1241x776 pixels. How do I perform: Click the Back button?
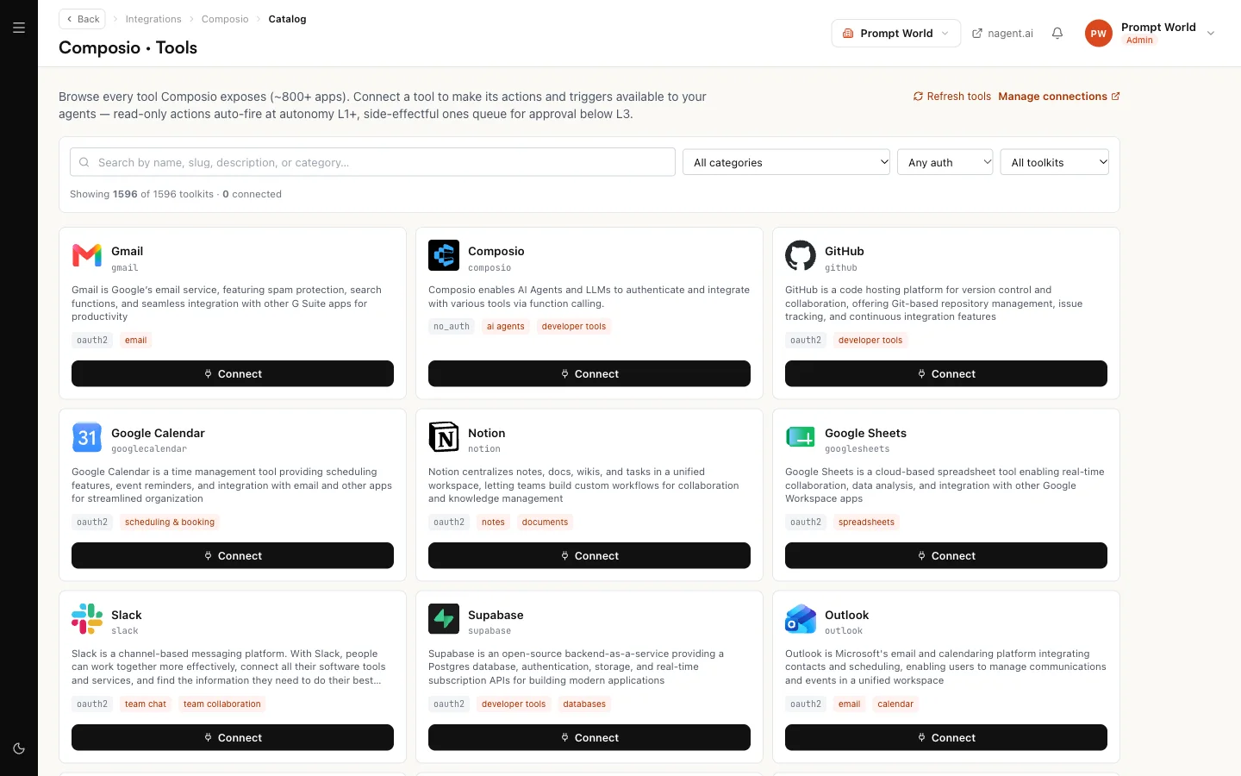click(x=83, y=19)
